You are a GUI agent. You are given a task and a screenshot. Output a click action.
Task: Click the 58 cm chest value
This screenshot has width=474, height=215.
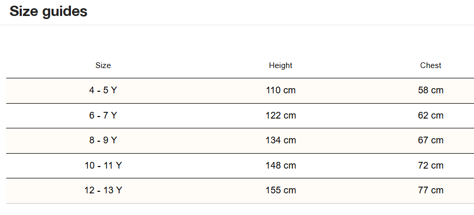(431, 90)
